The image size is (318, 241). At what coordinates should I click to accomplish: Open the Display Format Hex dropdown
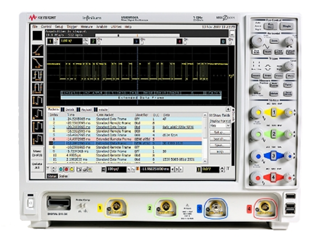pos(220,126)
